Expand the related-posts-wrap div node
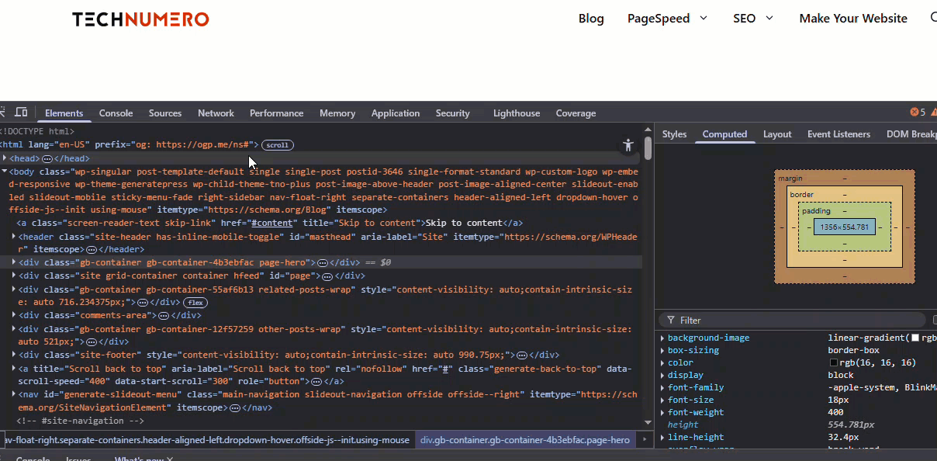Viewport: 937px width, 461px height. [14, 289]
